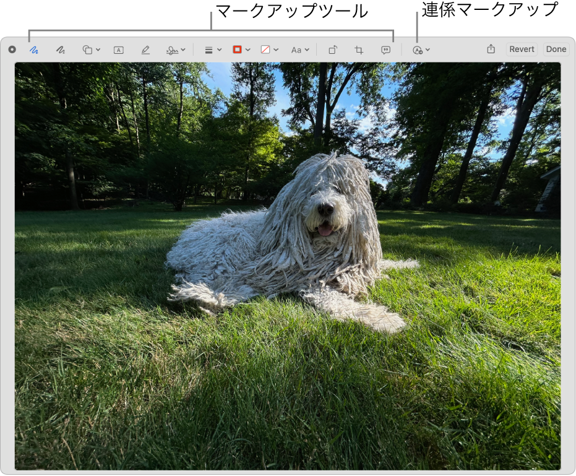Select the Highlight tool

145,50
